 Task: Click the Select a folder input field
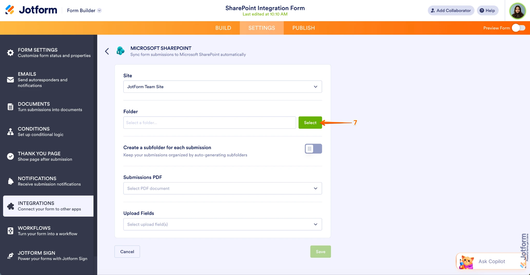pos(210,123)
